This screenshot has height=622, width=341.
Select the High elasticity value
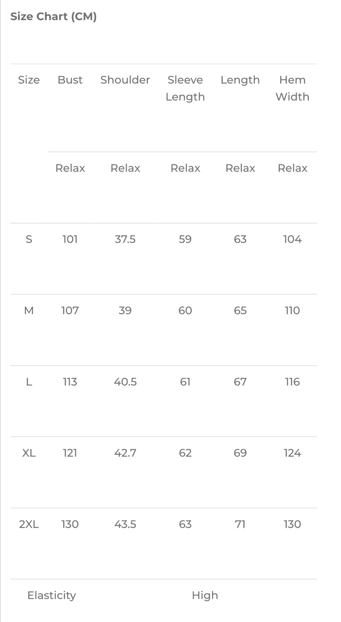click(205, 596)
